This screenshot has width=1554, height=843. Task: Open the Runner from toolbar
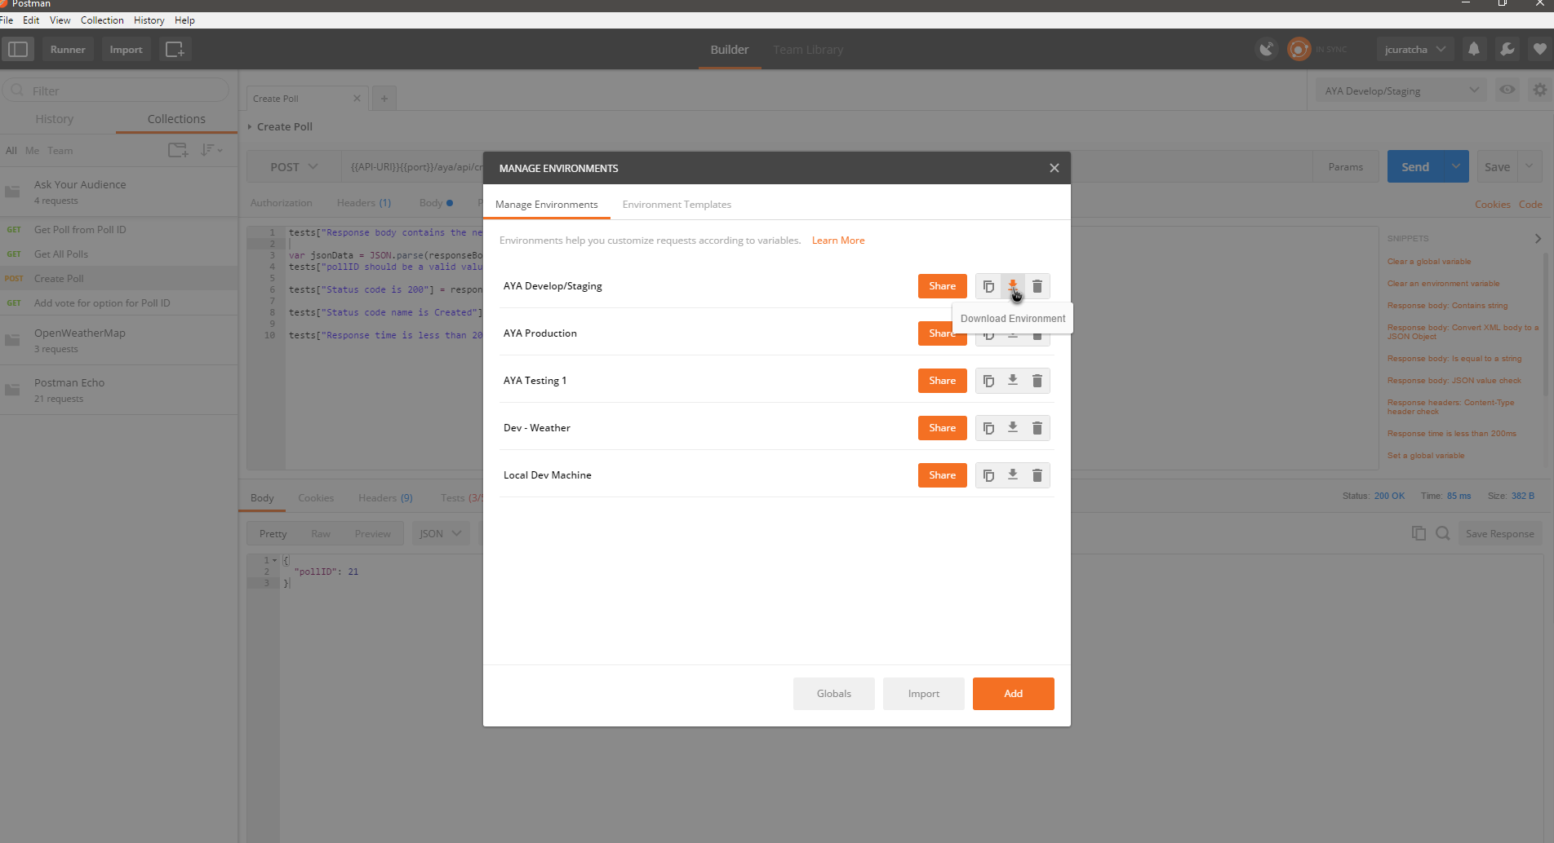pyautogui.click(x=68, y=50)
